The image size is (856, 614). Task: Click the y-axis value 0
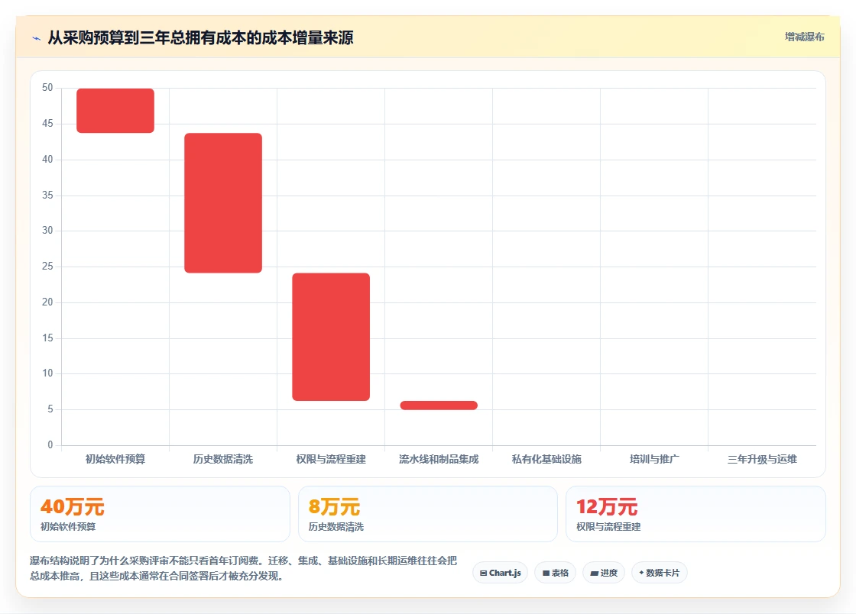click(x=50, y=444)
